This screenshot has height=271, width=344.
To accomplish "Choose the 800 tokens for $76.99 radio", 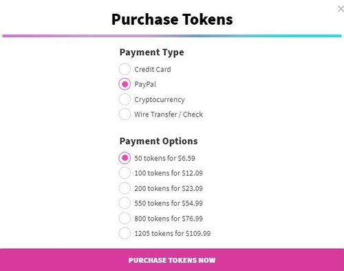I will (x=125, y=218).
